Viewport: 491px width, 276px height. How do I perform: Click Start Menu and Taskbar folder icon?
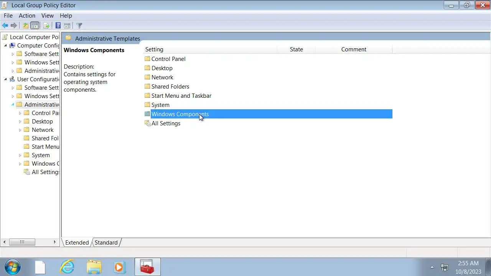pyautogui.click(x=147, y=95)
